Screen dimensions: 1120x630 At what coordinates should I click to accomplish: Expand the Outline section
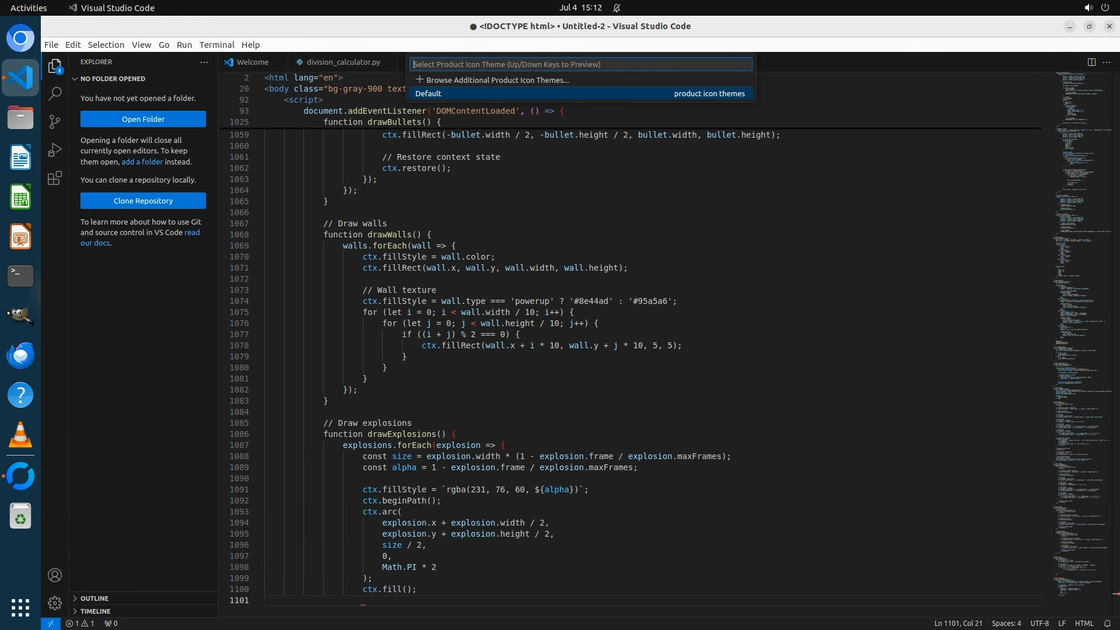point(94,598)
